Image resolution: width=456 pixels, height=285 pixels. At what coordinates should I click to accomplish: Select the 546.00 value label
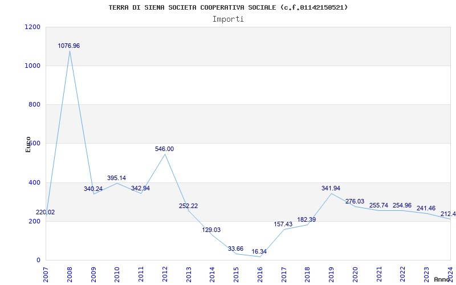[164, 149]
